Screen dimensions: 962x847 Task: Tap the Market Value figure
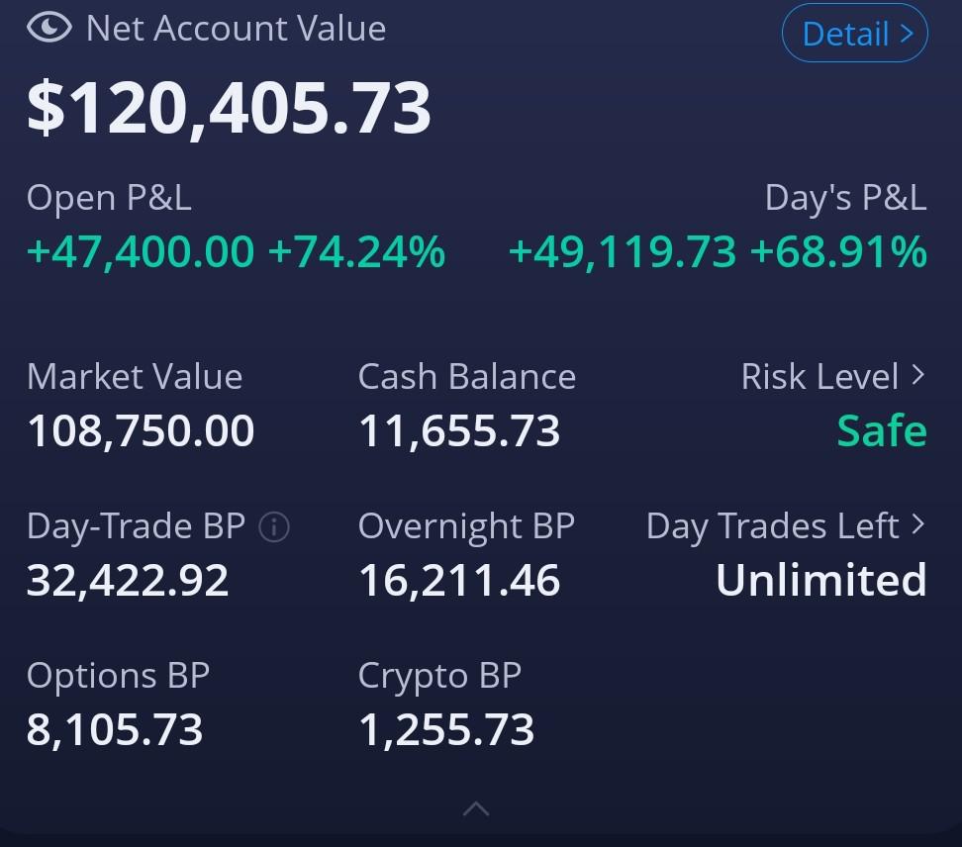(x=141, y=430)
